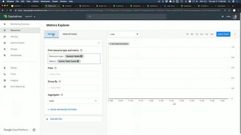Bookmark page with star icon
Image resolution: width=241 pixels, height=135 pixels.
pyautogui.click(x=229, y=10)
